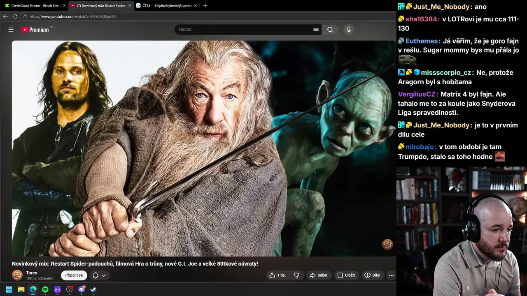Open Spotify from taskbar
The height and width of the screenshot is (296, 527).
click(45, 289)
